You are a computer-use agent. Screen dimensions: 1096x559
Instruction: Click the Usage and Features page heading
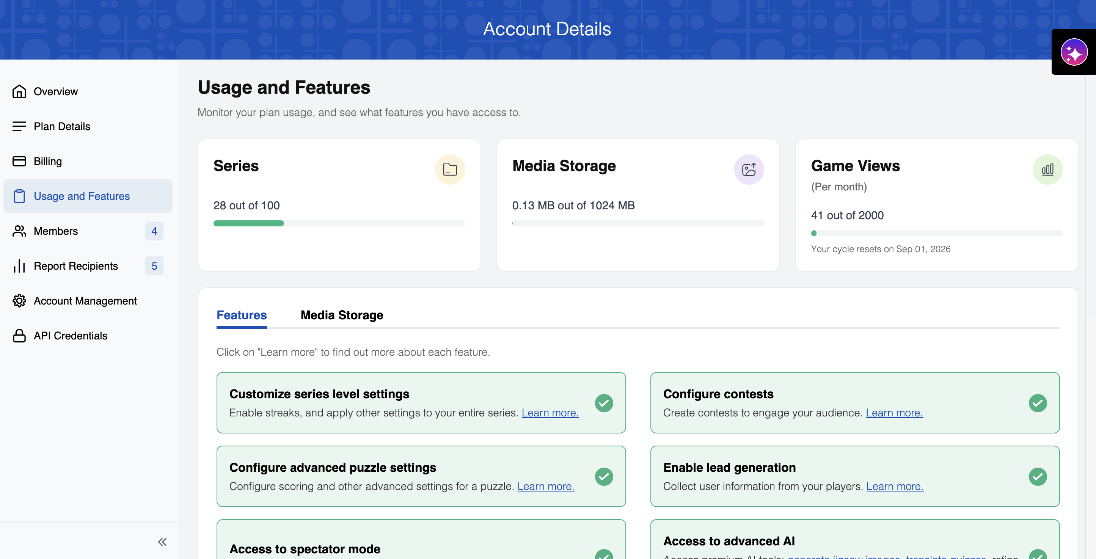284,87
